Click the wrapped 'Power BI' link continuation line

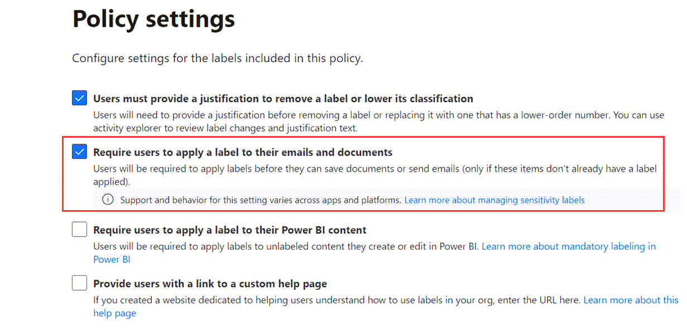112,259
